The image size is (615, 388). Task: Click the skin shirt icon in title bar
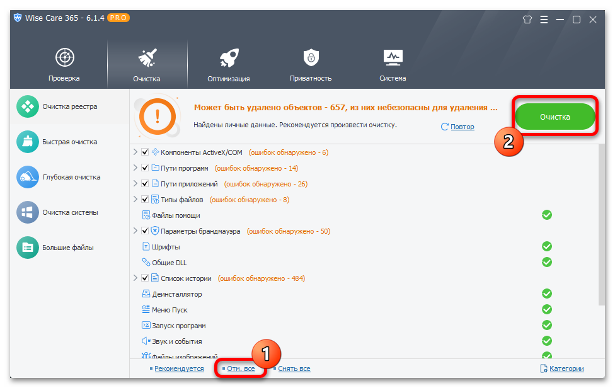pos(527,19)
